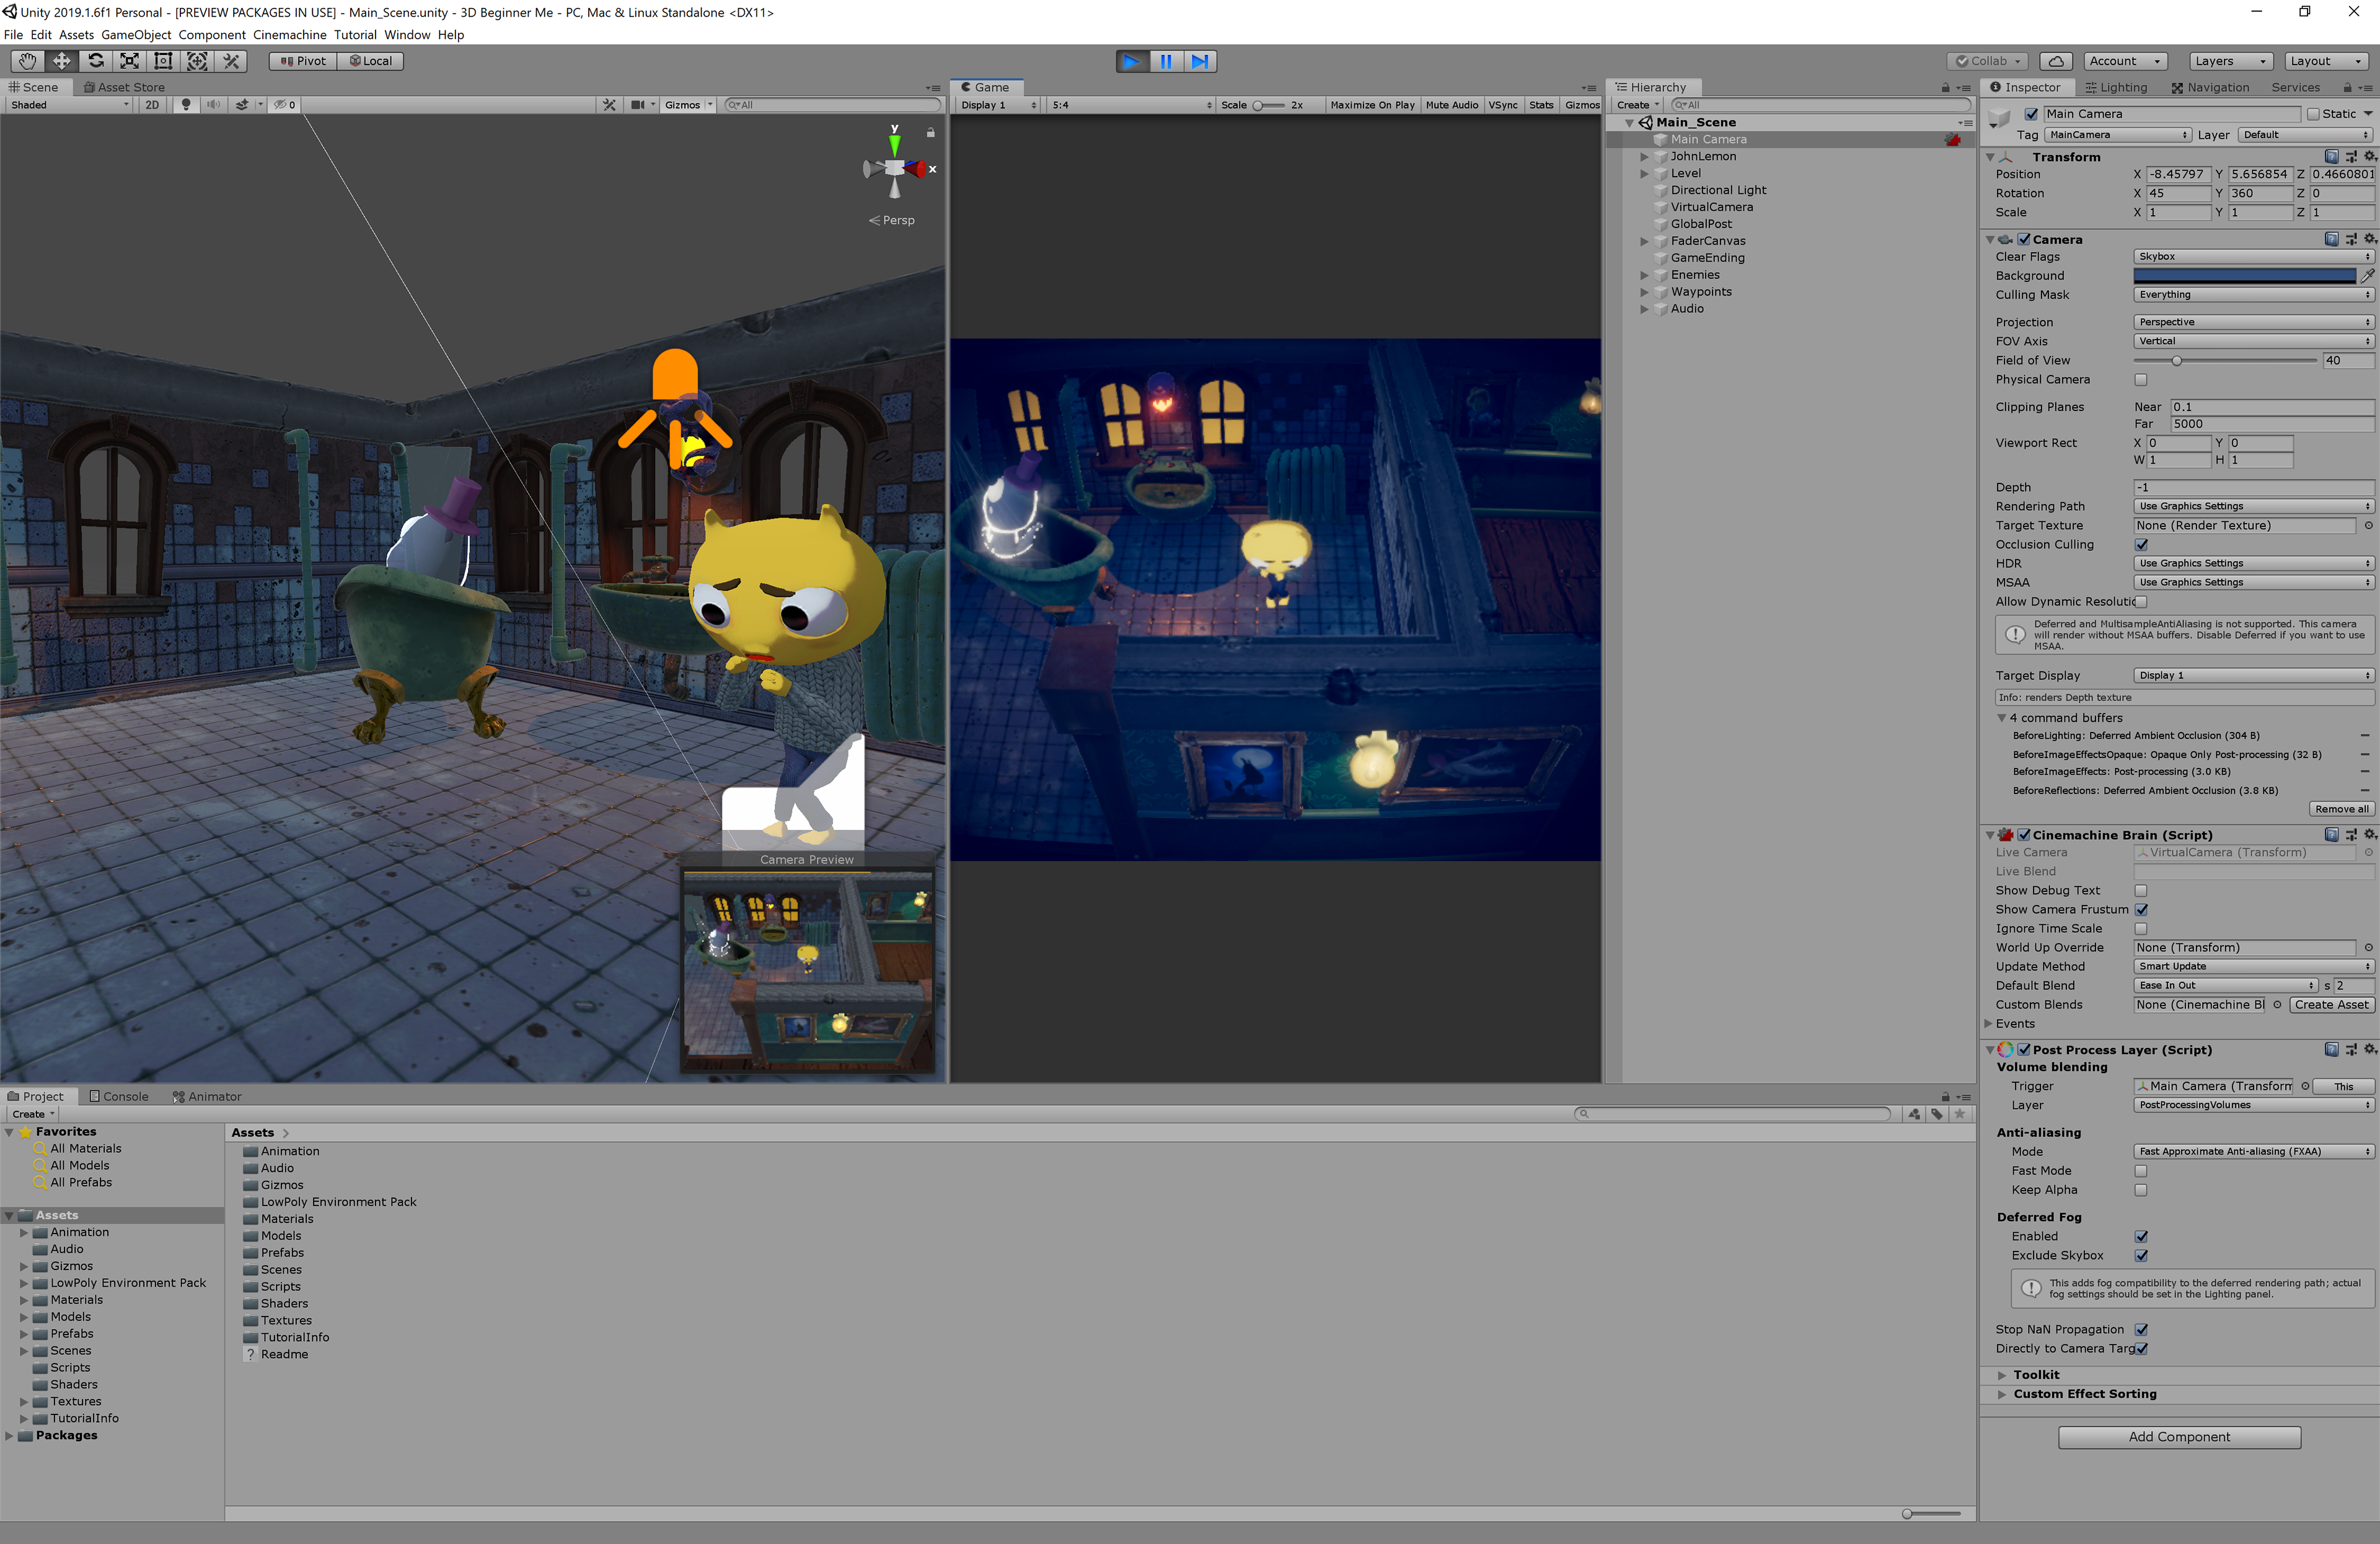Screen dimensions: 2380x1544
Task: Toggle Occlusion Culling checkbox
Action: click(2141, 545)
